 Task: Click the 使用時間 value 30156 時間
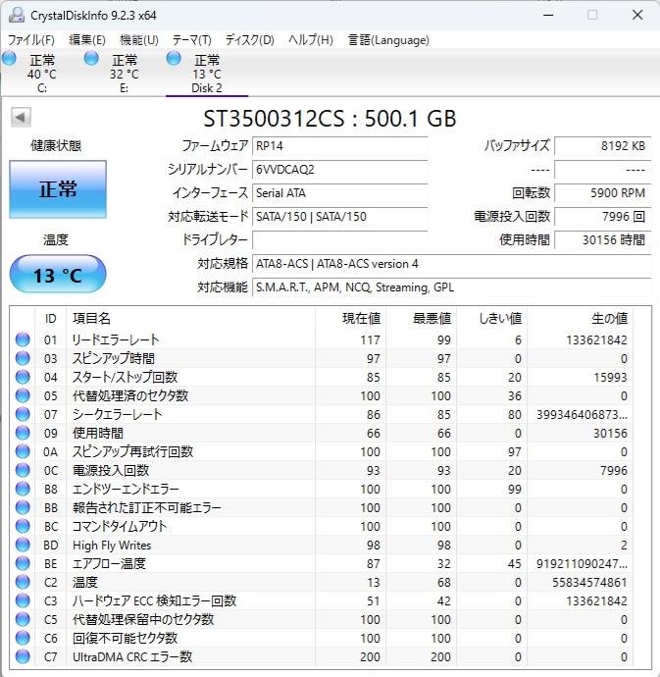[602, 239]
